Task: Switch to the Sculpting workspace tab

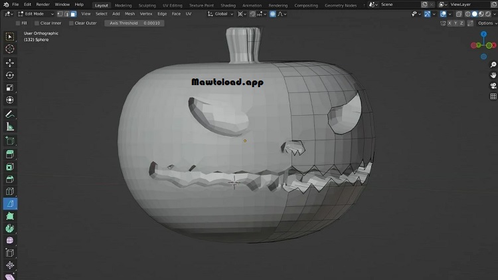Action: click(147, 5)
